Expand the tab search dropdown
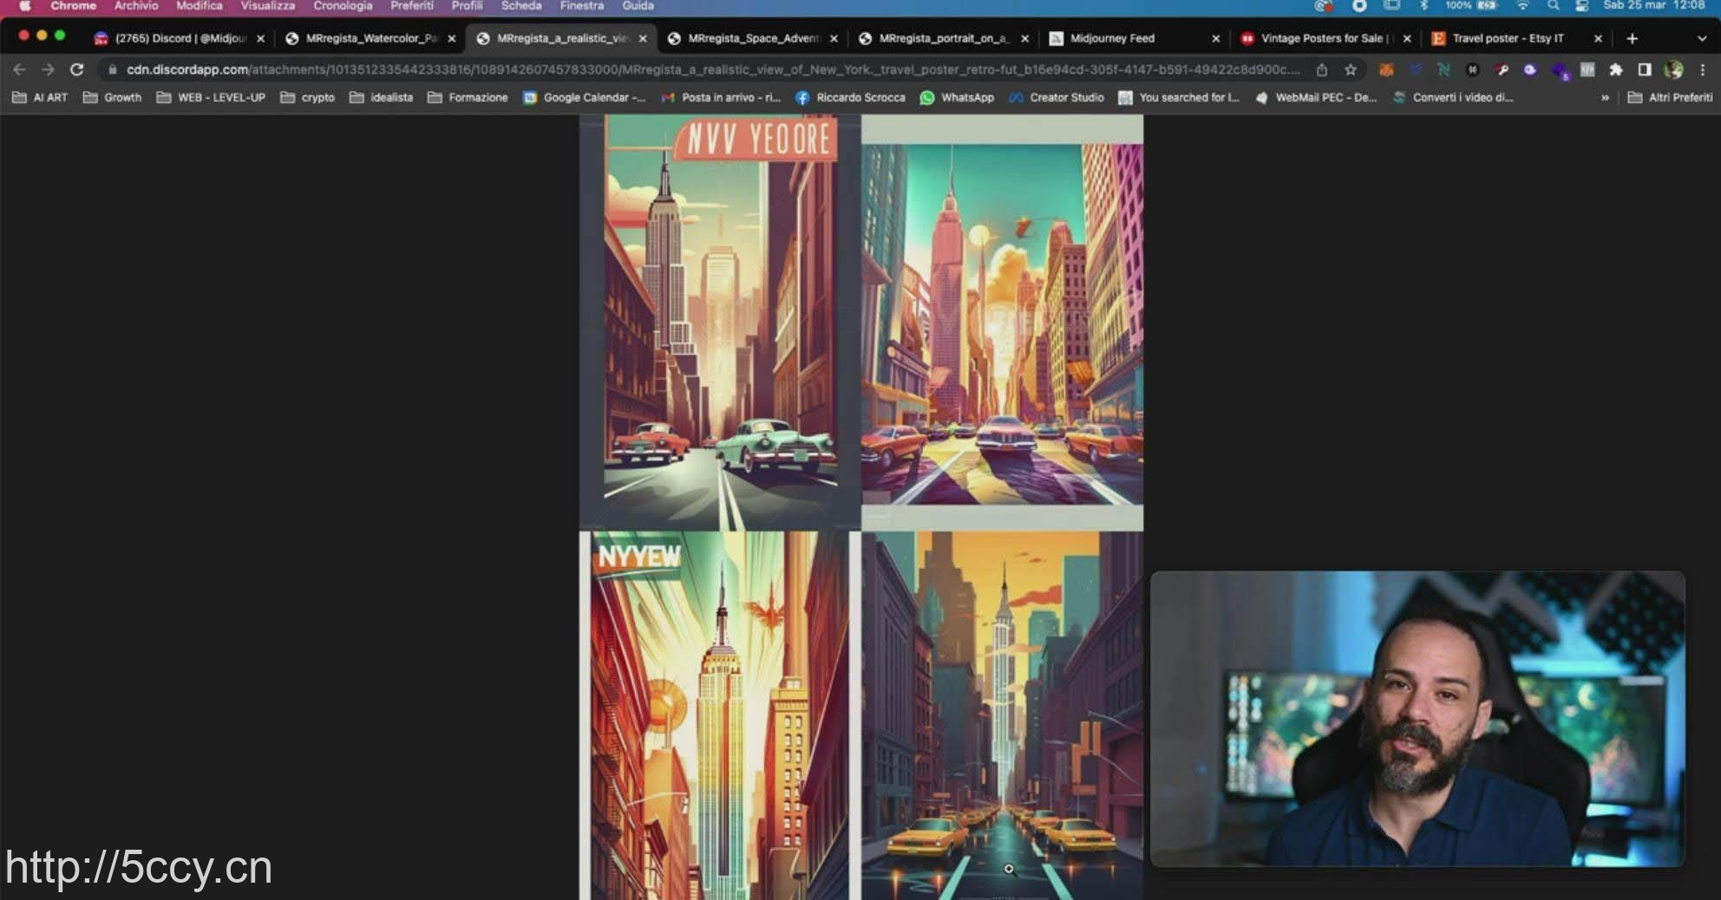Image resolution: width=1721 pixels, height=900 pixels. point(1702,38)
